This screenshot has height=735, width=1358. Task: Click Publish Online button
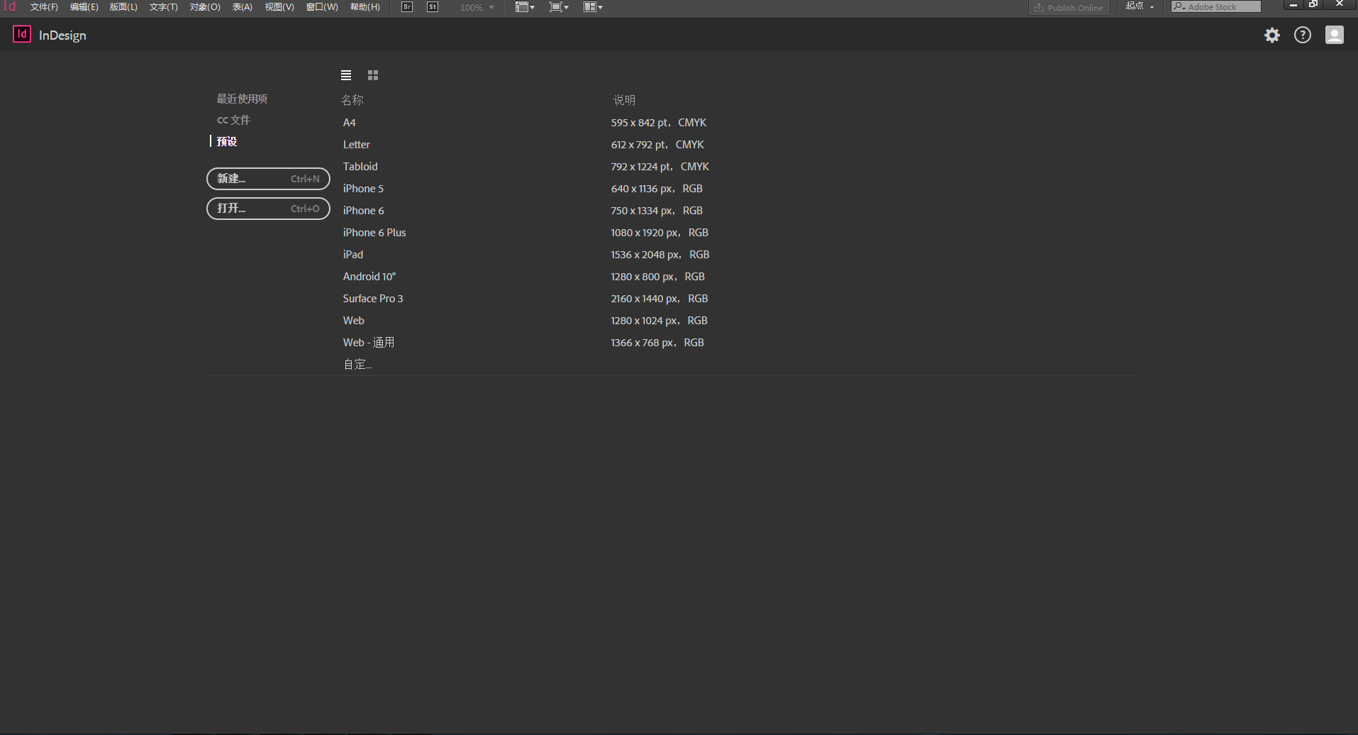coord(1069,7)
